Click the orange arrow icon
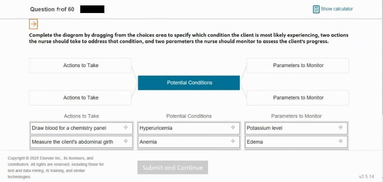This screenshot has width=383, height=182. [34, 24]
